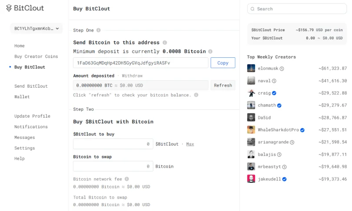Image resolution: width=352 pixels, height=211 pixels.
Task: Click the BitClout logo icon
Action: (x=9, y=8)
